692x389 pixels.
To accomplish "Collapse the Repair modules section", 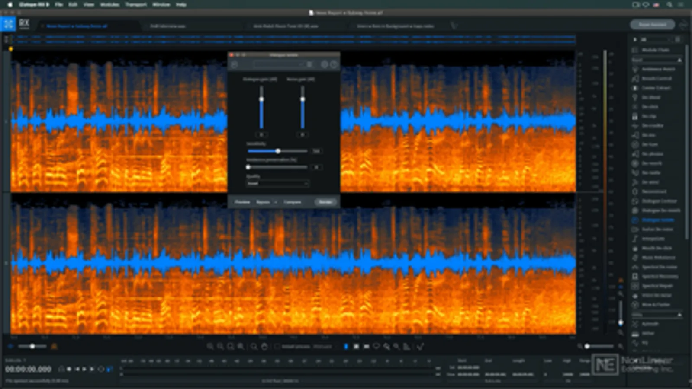I will coord(679,60).
